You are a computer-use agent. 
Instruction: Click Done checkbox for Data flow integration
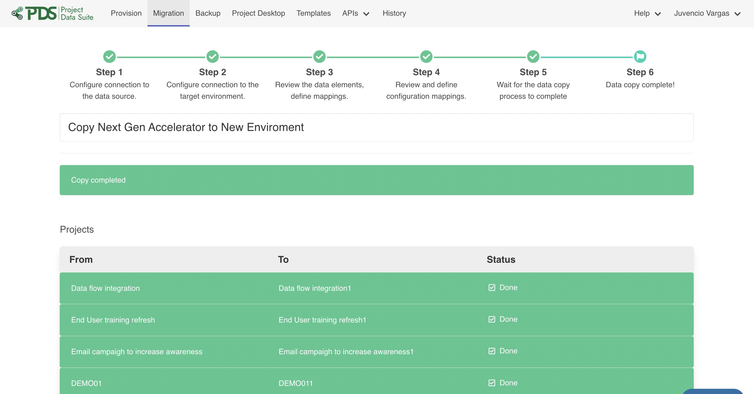coord(492,287)
